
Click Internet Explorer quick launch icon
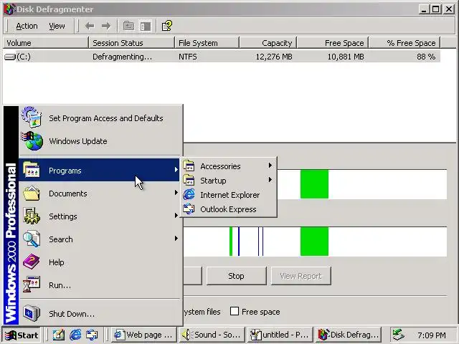[x=75, y=335]
